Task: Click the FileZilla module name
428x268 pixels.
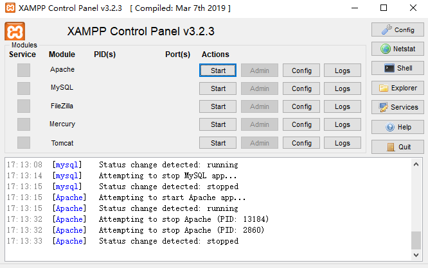Action: coord(62,106)
